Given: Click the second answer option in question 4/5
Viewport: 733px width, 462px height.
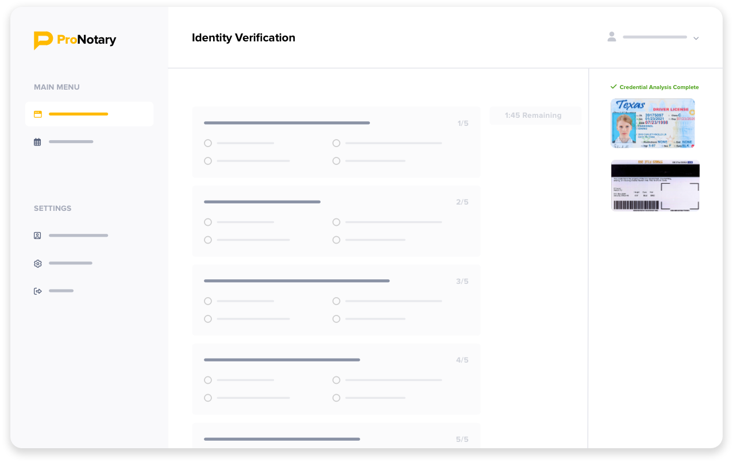Looking at the screenshot, I should (x=336, y=380).
